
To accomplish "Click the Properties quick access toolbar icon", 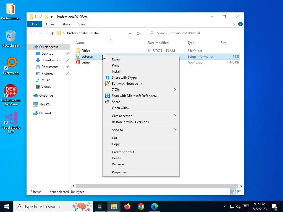I will coord(40,17).
